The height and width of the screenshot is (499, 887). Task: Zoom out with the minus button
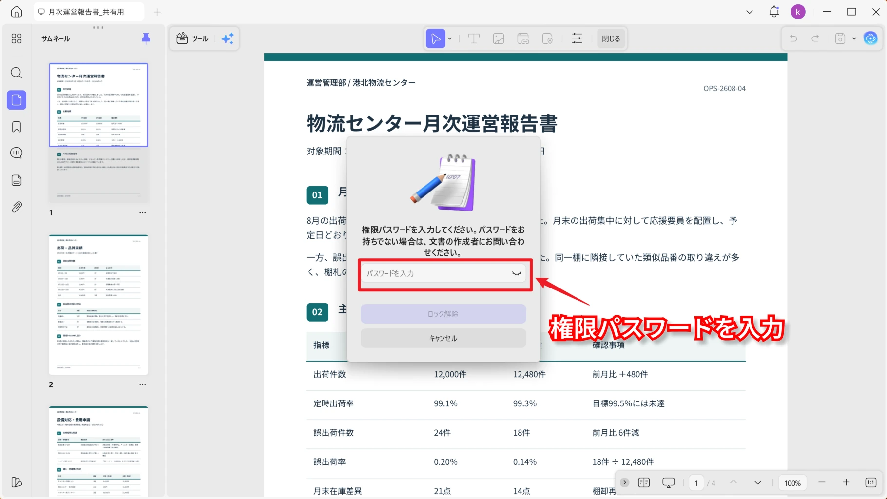point(822,482)
